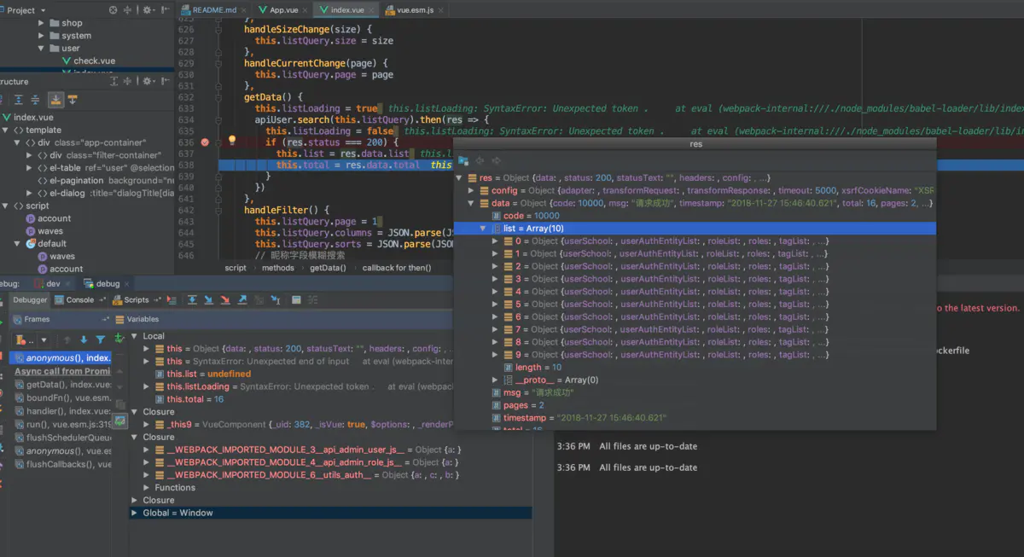Switch to the App.vue editor tab
The width and height of the screenshot is (1024, 557).
pyautogui.click(x=284, y=10)
